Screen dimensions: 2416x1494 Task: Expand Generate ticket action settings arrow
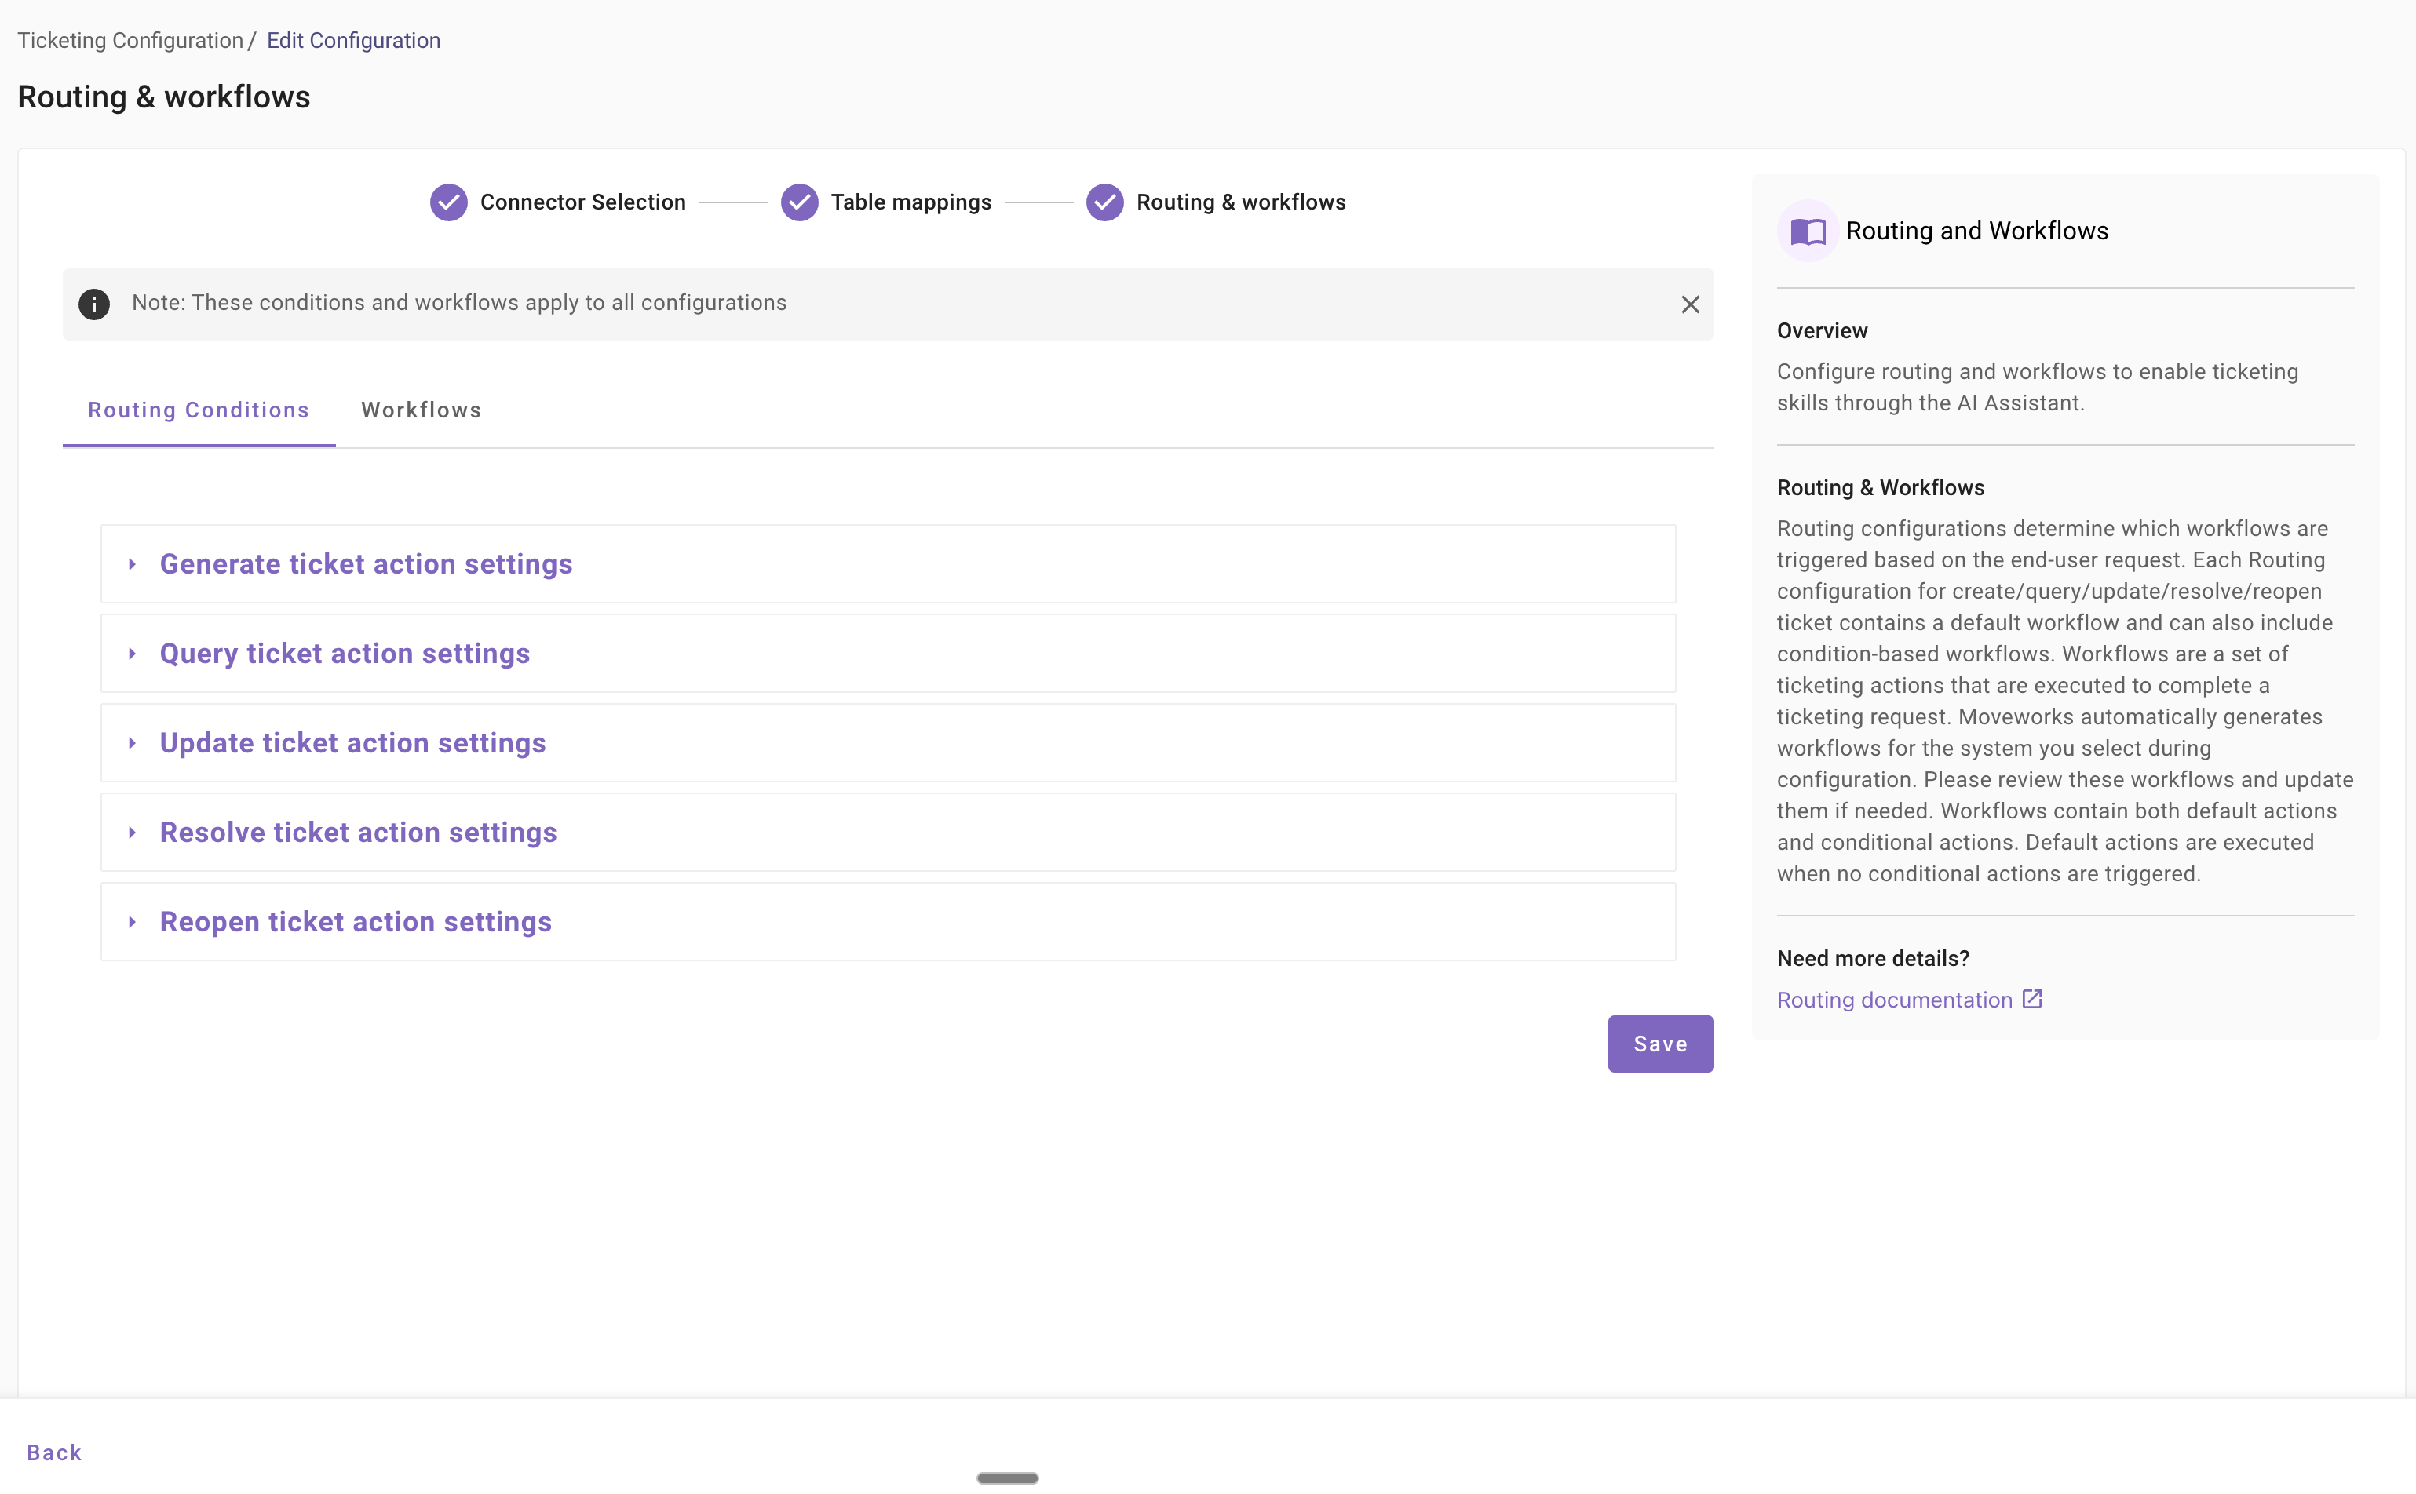pos(133,564)
